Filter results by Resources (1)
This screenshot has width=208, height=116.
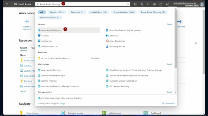77,12
